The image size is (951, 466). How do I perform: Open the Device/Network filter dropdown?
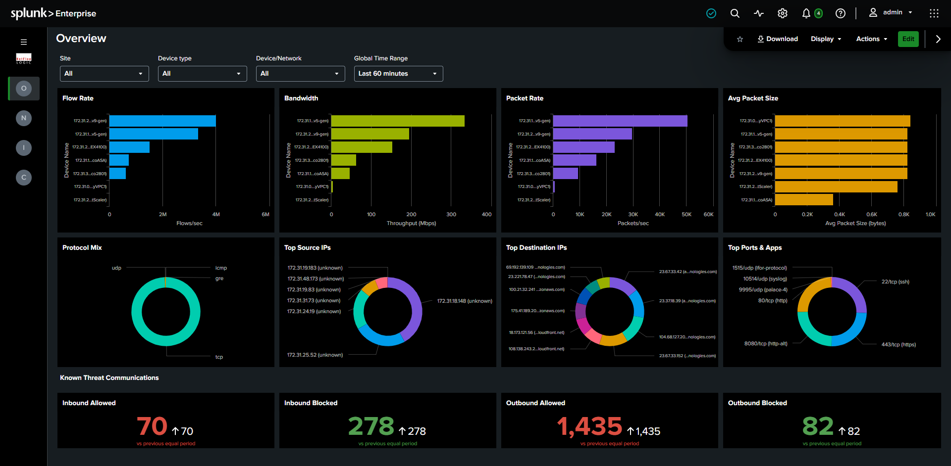[301, 74]
